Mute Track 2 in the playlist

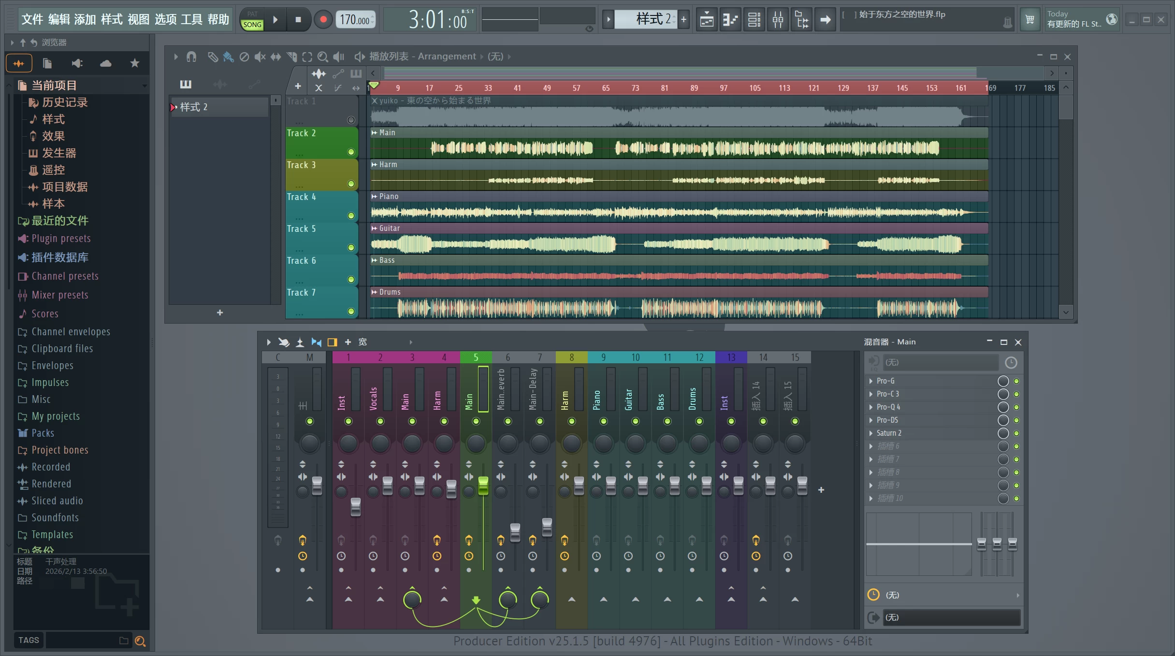click(351, 152)
